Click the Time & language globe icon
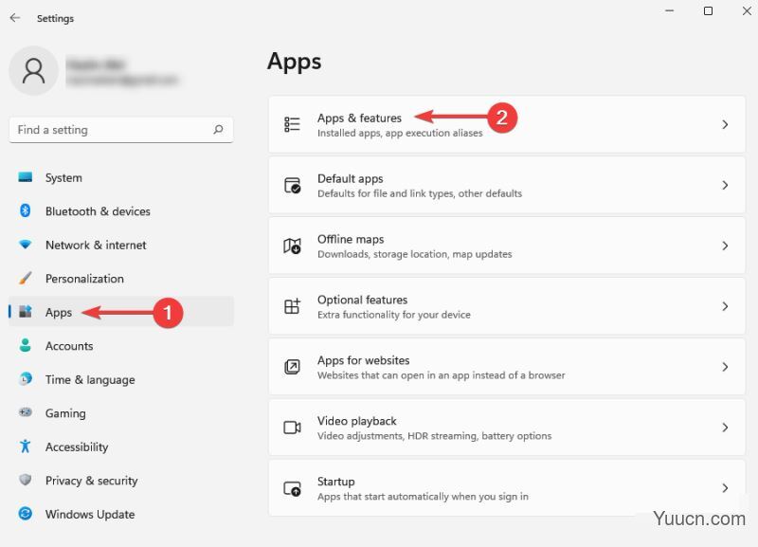Image resolution: width=758 pixels, height=547 pixels. [x=26, y=379]
